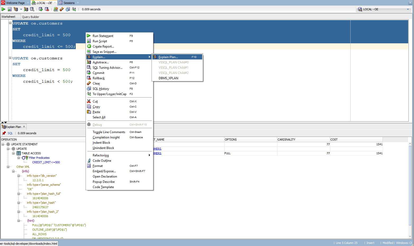Collapse the Filter Predicates tree node

pos(18,158)
